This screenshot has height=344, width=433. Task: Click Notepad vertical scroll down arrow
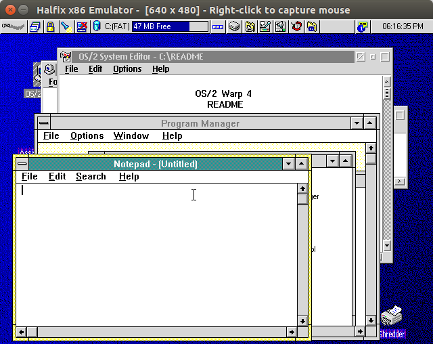(x=302, y=321)
